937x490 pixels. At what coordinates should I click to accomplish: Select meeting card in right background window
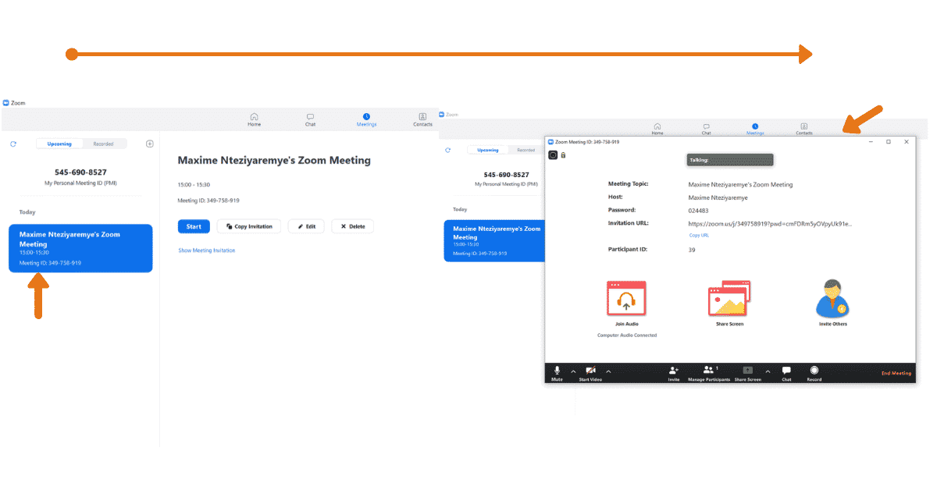tap(494, 241)
